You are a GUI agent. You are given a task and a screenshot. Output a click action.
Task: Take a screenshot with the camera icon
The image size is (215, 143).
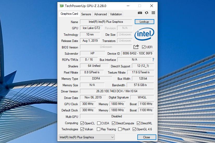(140, 13)
